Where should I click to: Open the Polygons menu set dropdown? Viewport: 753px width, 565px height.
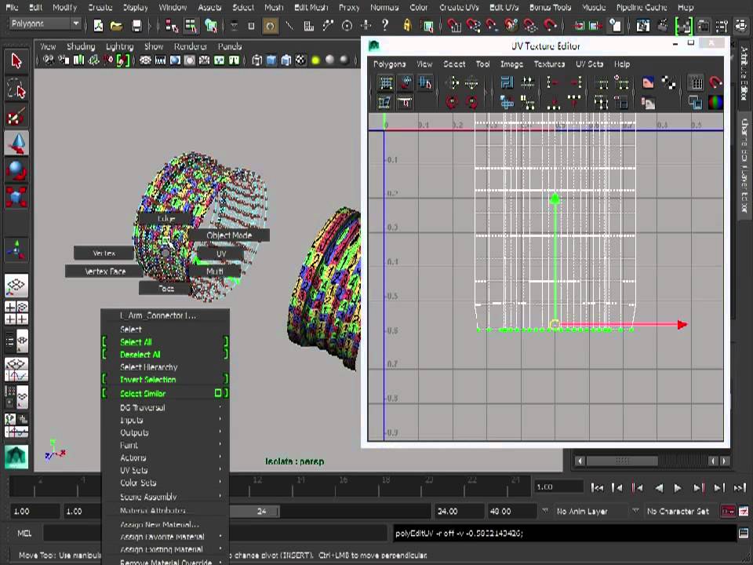click(x=45, y=24)
